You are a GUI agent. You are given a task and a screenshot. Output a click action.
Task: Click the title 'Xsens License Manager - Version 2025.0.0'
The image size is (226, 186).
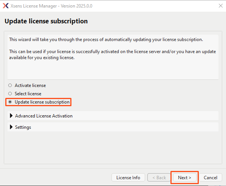coord(51,6)
